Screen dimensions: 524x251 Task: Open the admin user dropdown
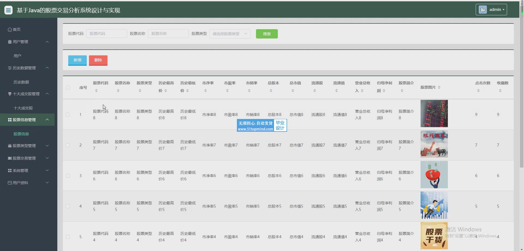pos(491,10)
